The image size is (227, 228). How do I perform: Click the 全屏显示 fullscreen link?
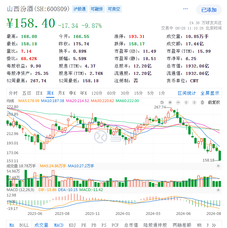pyautogui.click(x=210, y=93)
